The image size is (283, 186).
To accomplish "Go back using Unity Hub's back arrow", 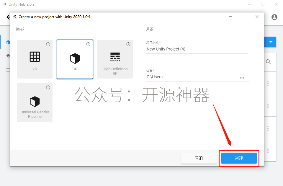I will click(x=8, y=17).
